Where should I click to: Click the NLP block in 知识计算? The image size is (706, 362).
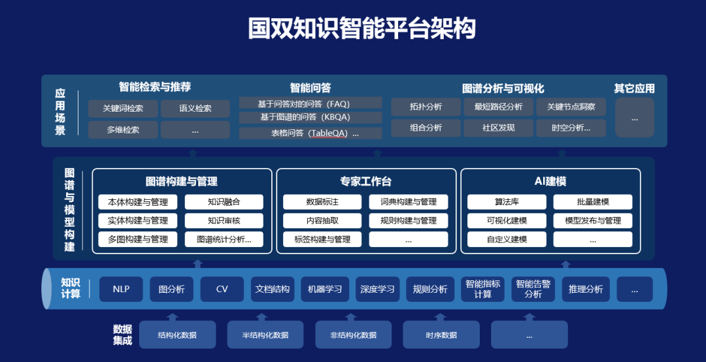pos(121,289)
